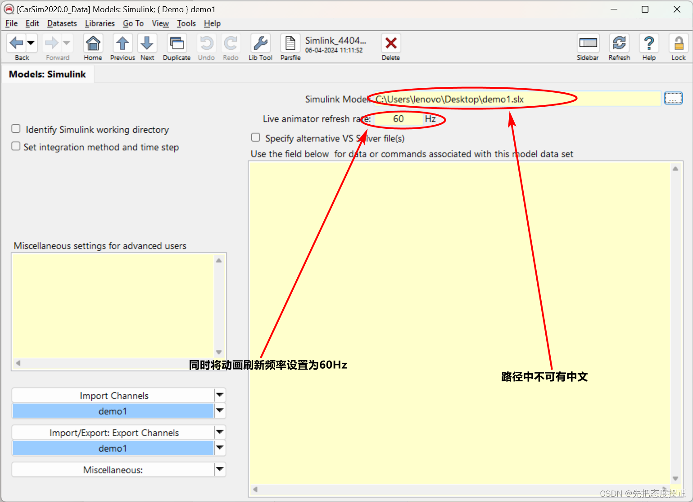Click the Undo toolbar icon
Screen dimensions: 693x502
(206, 43)
